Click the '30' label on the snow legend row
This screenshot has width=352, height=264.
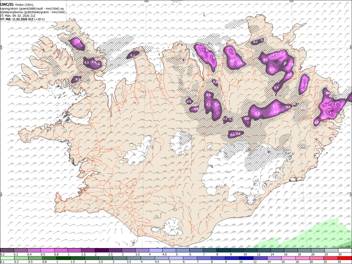point(340,254)
